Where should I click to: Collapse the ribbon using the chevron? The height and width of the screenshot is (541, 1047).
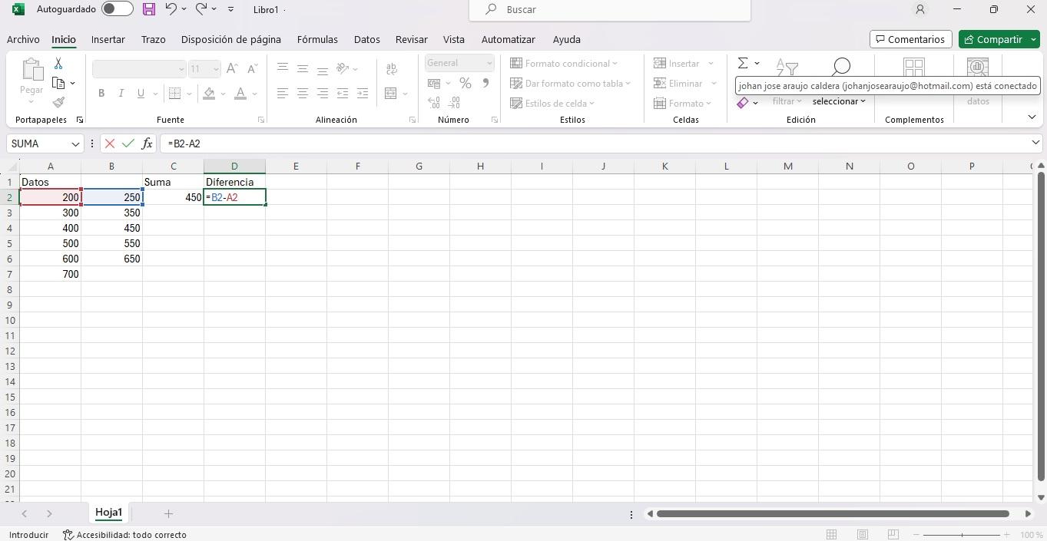click(x=1032, y=117)
